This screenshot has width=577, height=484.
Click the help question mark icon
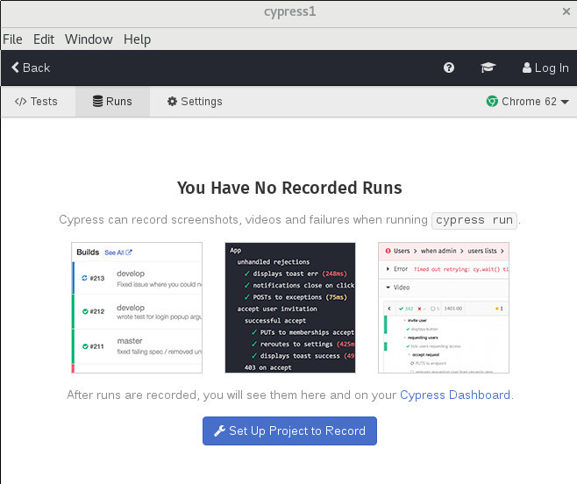[x=449, y=68]
